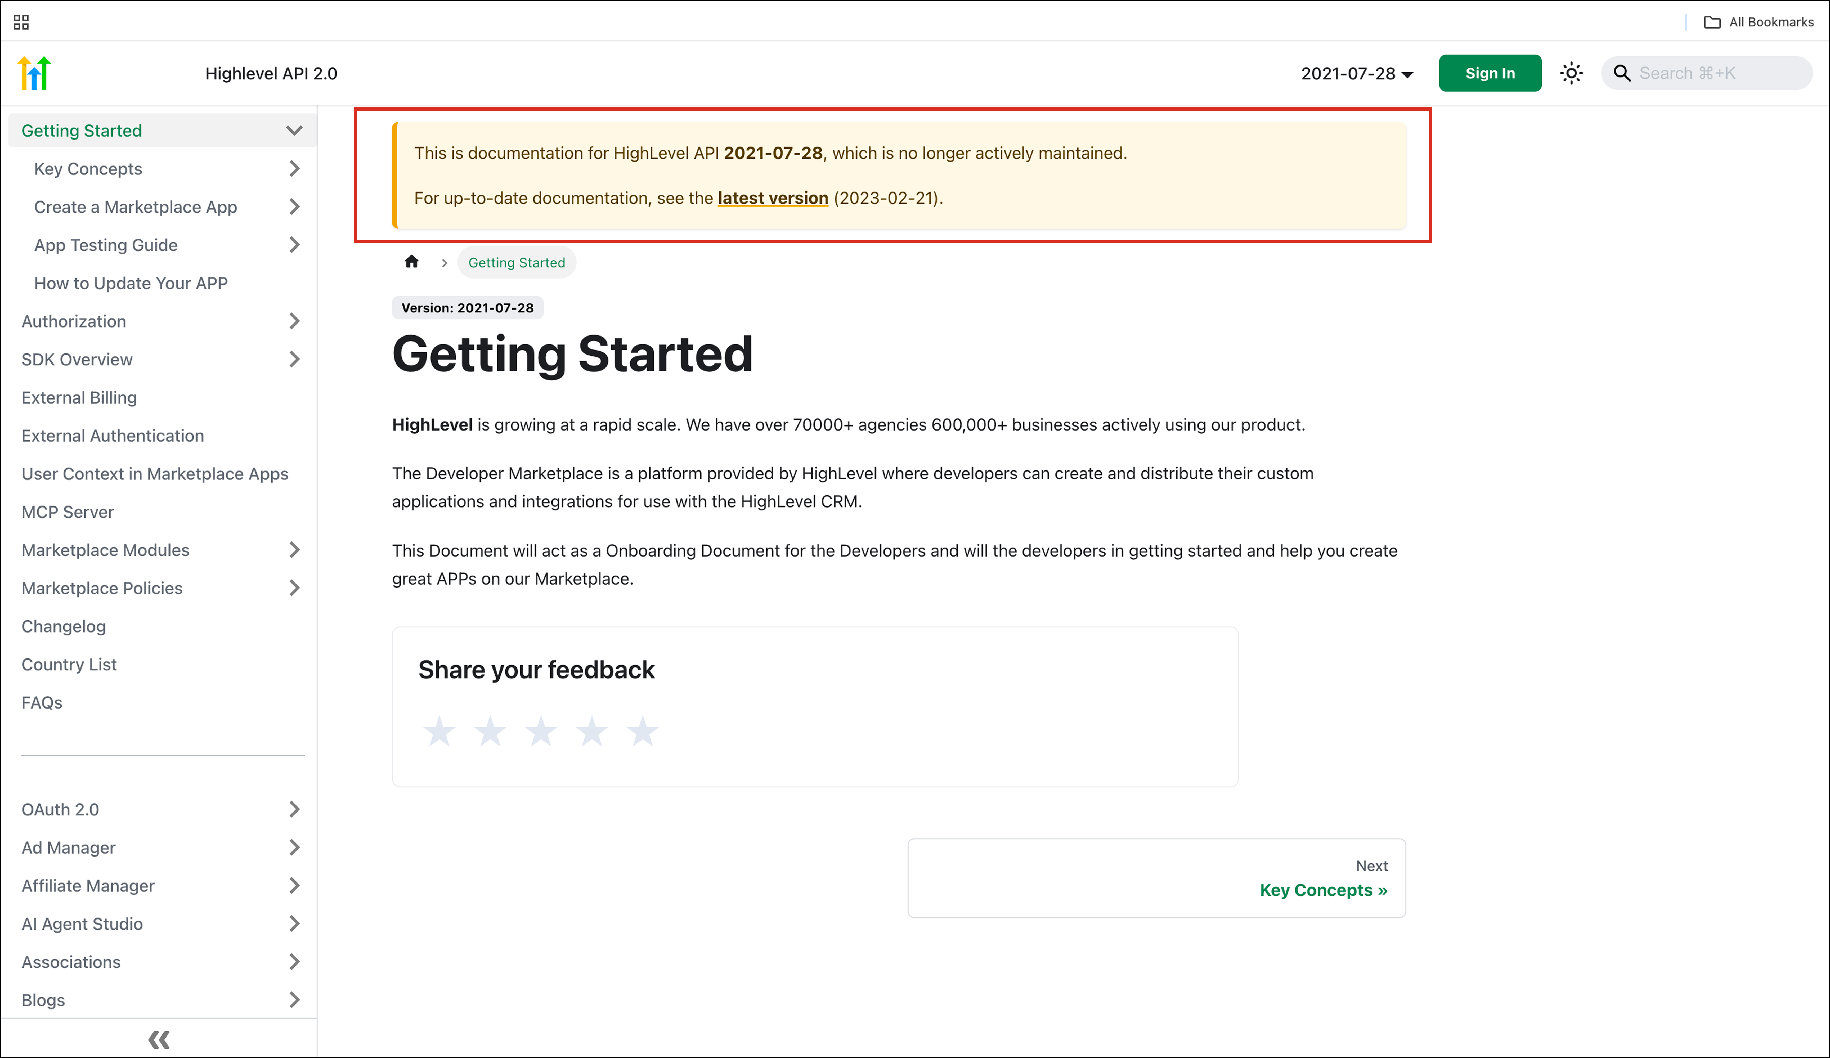Image resolution: width=1830 pixels, height=1058 pixels.
Task: Expand App Testing Guide chevron
Action: click(294, 245)
